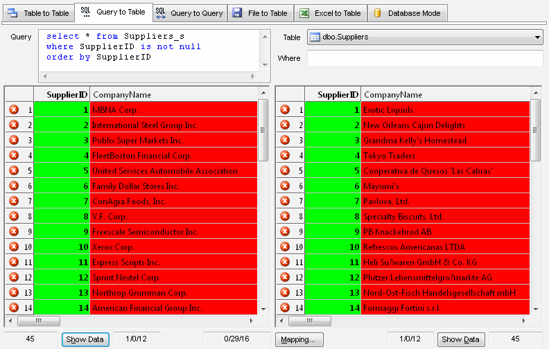Click the Excel spreadsheet tab icon
Image resolution: width=549 pixels, height=349 pixels.
pos(304,13)
